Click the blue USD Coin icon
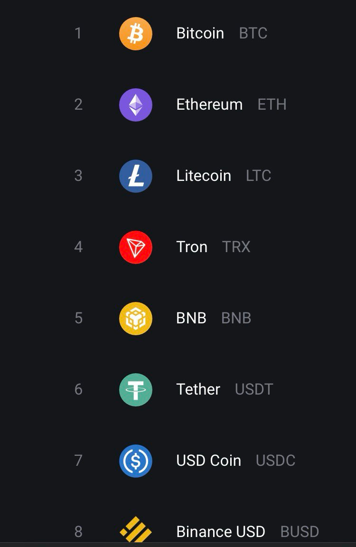This screenshot has width=356, height=547. coord(136,461)
